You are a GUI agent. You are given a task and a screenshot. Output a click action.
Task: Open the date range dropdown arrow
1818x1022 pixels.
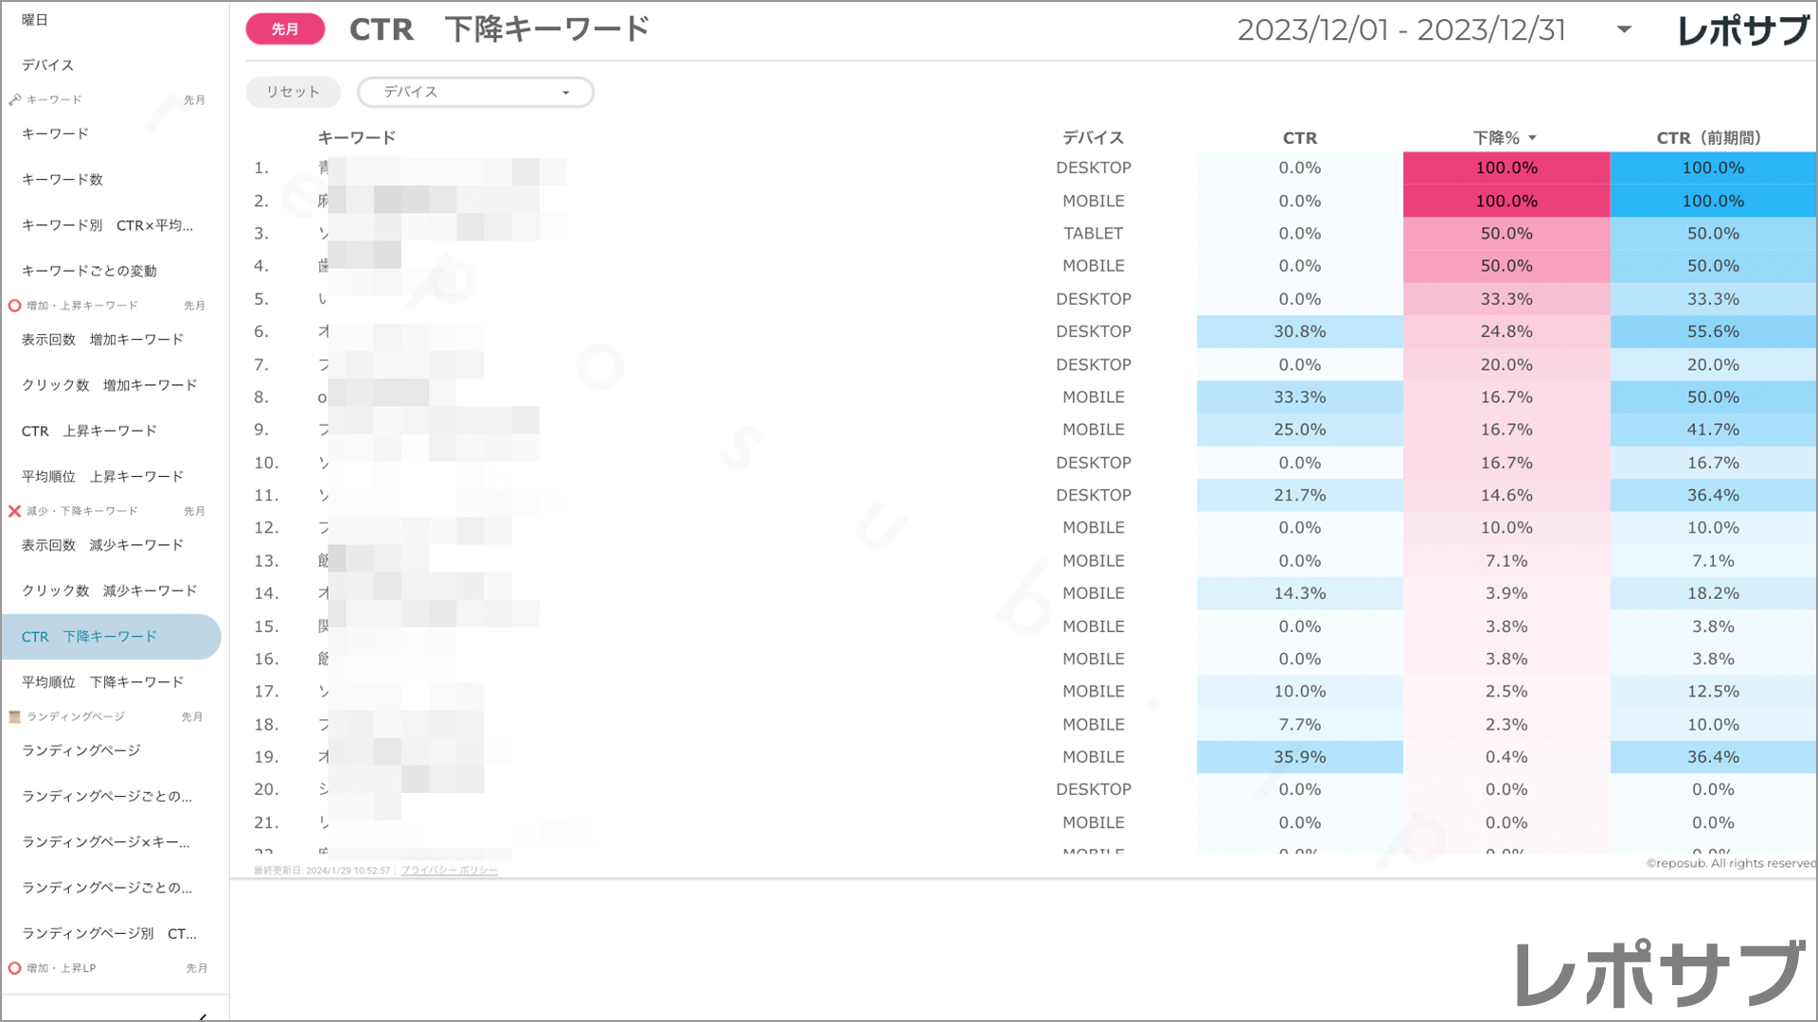click(1624, 29)
